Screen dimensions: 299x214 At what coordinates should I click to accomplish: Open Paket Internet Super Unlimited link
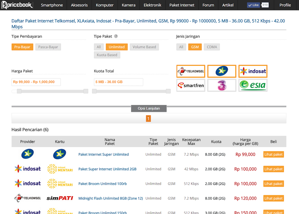tap(103, 154)
